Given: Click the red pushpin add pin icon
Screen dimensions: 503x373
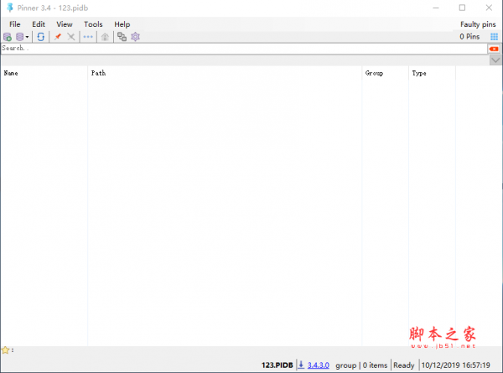Looking at the screenshot, I should pos(58,37).
